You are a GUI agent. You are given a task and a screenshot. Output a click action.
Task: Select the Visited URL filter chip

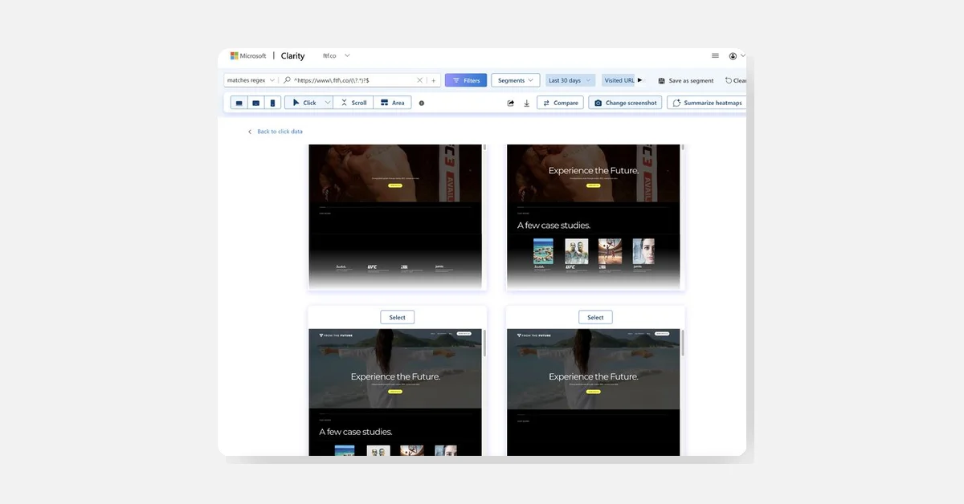click(x=619, y=80)
